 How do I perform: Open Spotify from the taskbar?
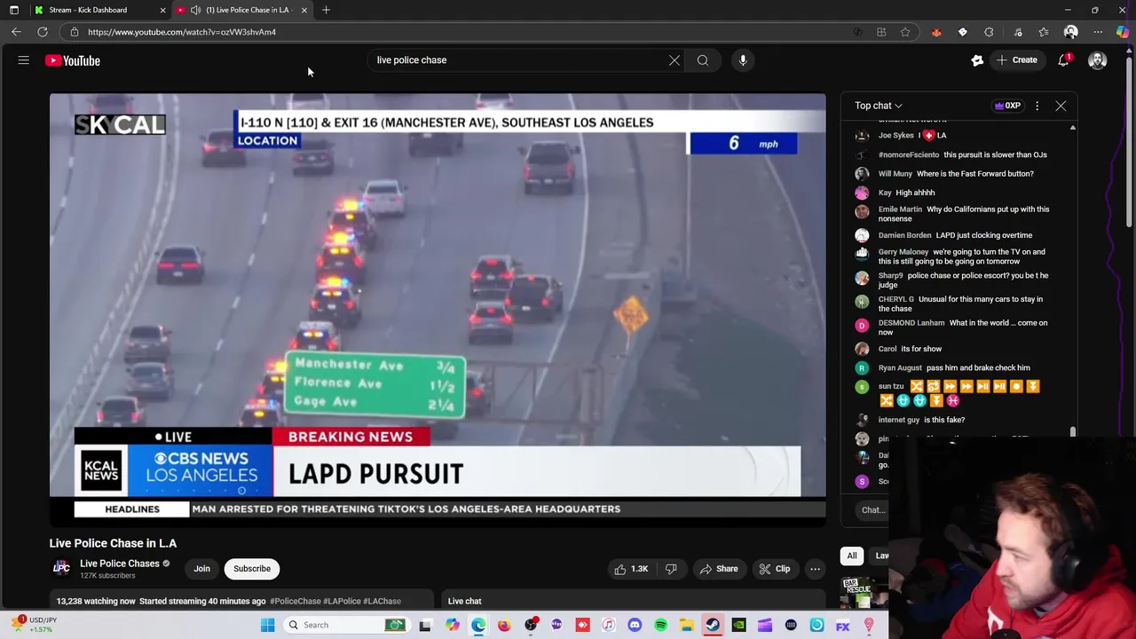[660, 625]
